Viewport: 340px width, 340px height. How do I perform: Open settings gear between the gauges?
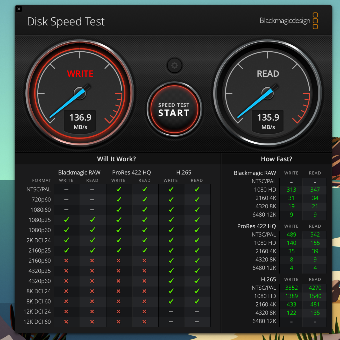pos(174,65)
